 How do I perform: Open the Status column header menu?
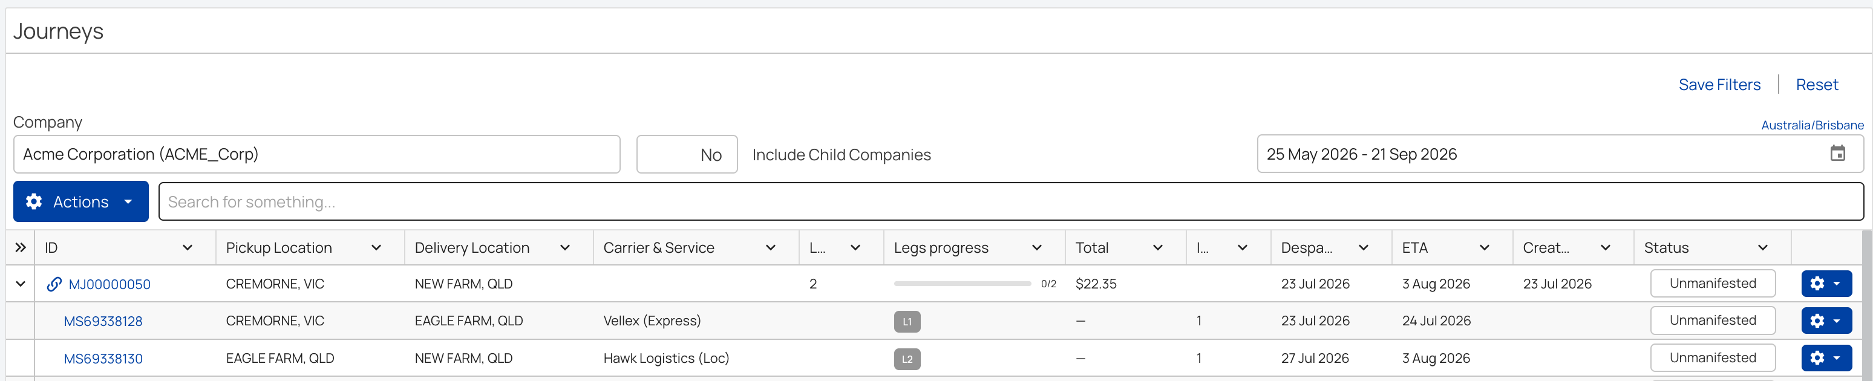click(x=1762, y=248)
